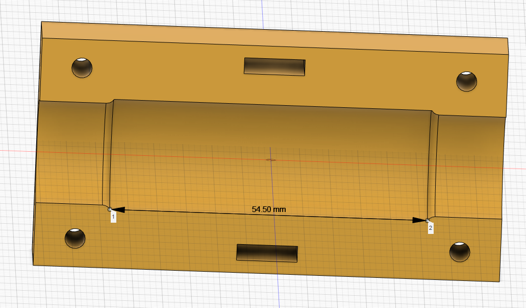Select the top-left screw hole on the model
The image size is (526, 308).
point(82,68)
